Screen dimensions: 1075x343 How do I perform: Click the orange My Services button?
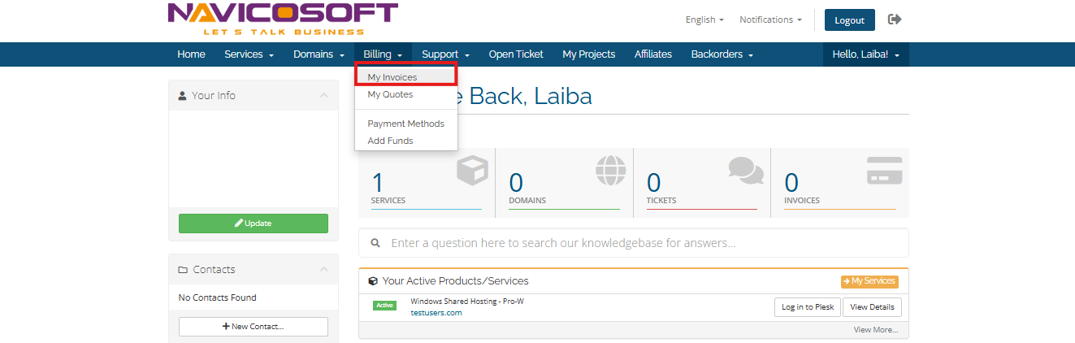[869, 281]
